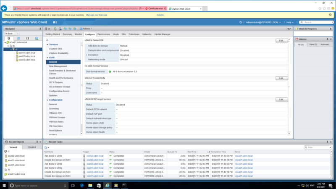Switch to the Summary tab
336x189 pixels.
(67, 34)
